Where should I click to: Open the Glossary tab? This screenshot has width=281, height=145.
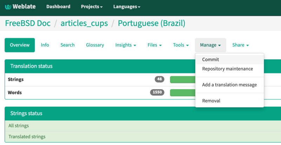[x=95, y=45]
